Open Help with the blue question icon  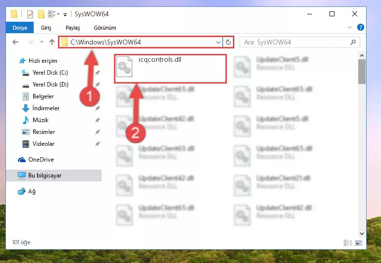pos(361,27)
